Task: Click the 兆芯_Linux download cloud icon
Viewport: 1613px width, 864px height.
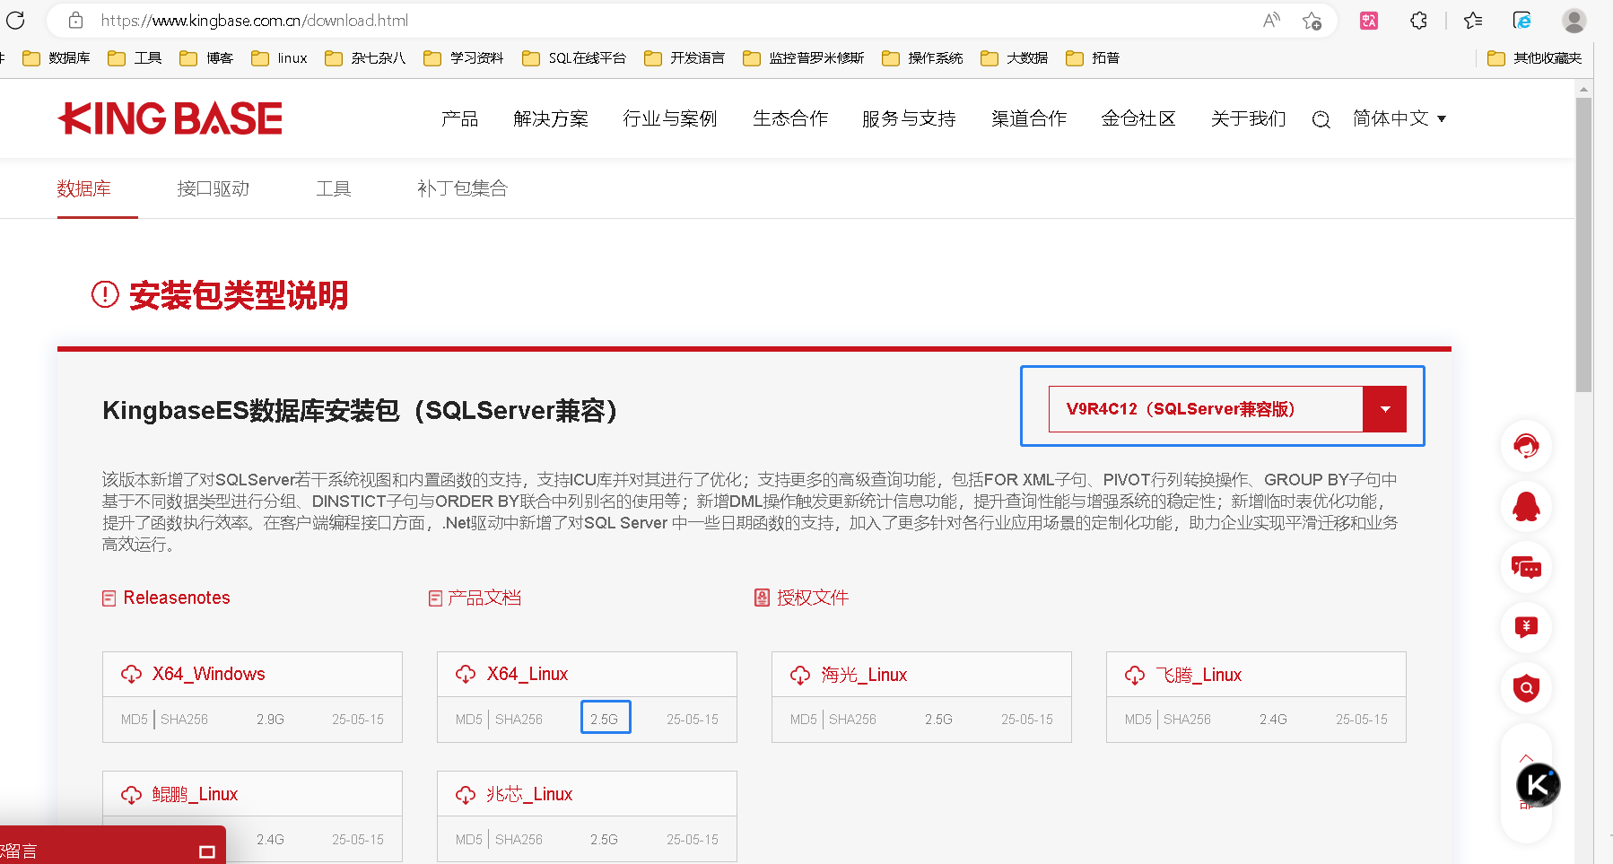Action: point(466,795)
